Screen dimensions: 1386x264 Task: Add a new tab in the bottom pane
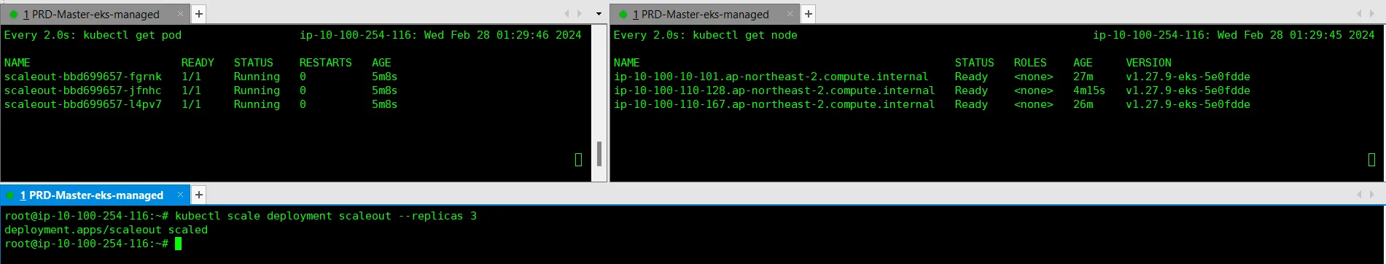point(198,195)
